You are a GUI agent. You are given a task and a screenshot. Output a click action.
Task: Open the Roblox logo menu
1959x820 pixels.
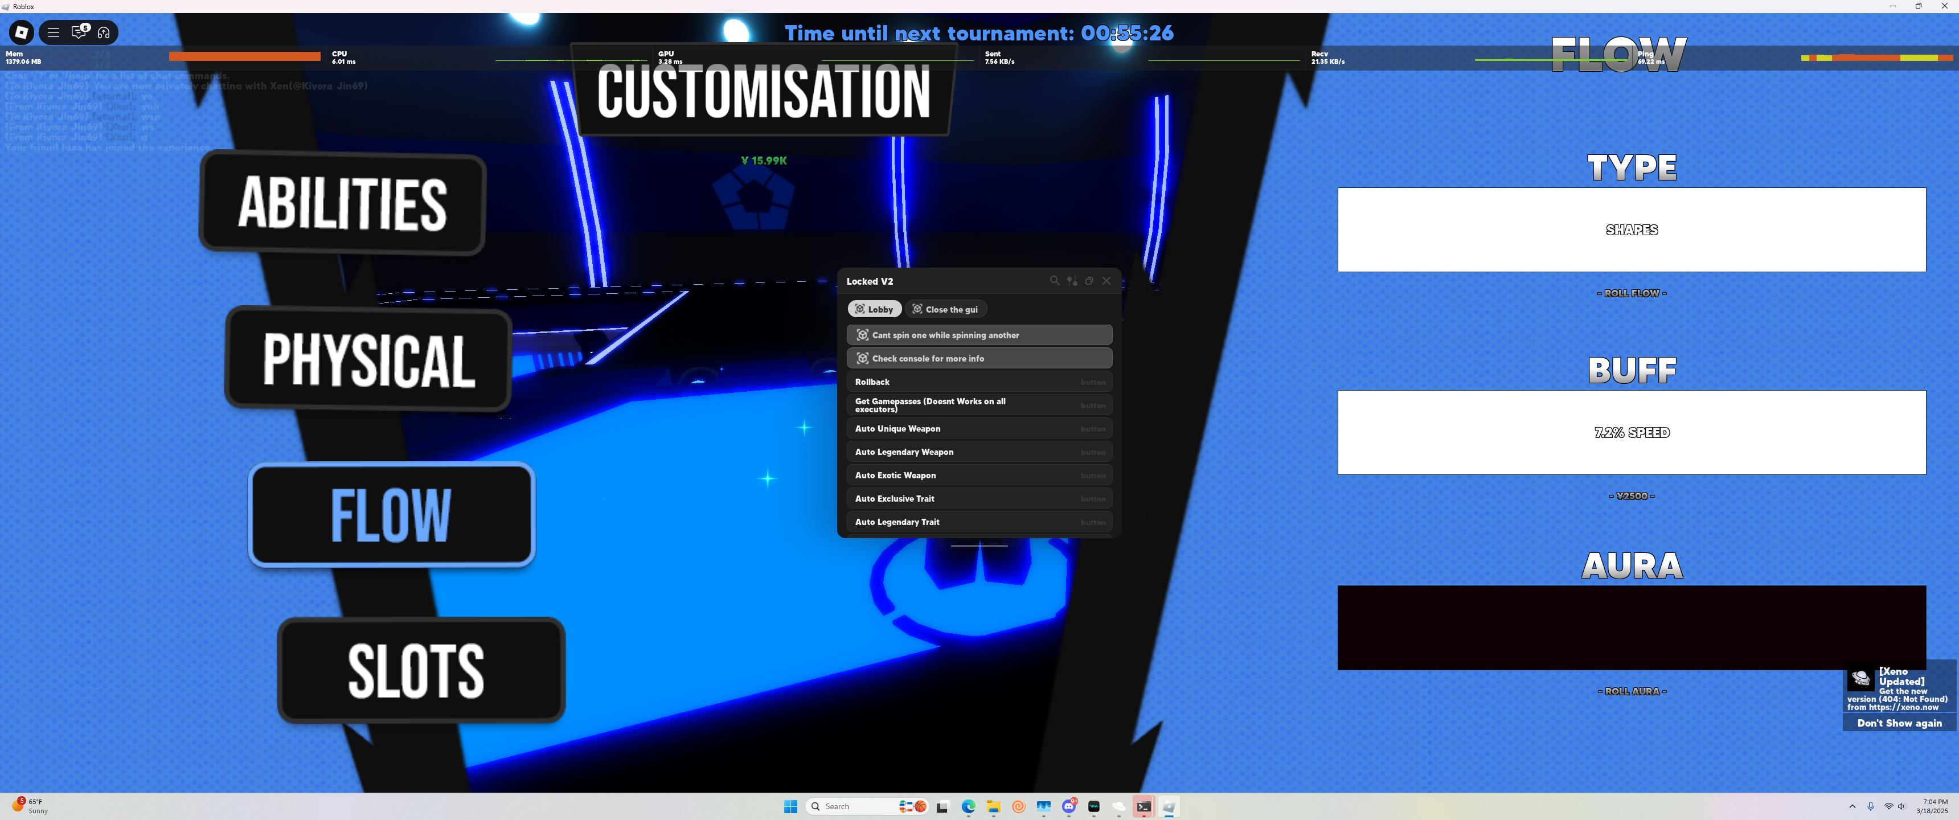pyautogui.click(x=21, y=32)
